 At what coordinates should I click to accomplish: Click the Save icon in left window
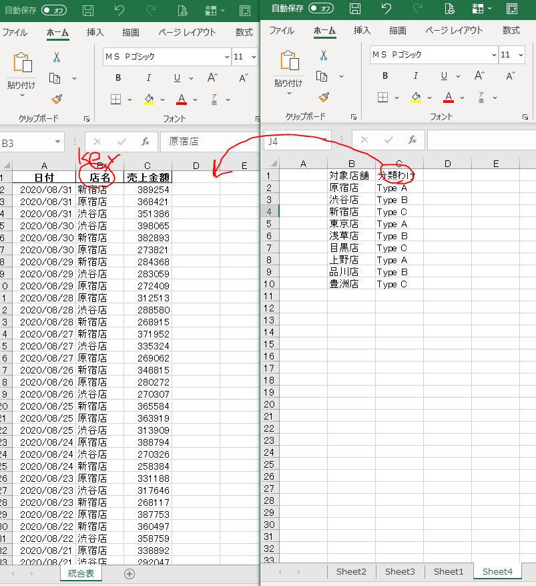[x=88, y=10]
